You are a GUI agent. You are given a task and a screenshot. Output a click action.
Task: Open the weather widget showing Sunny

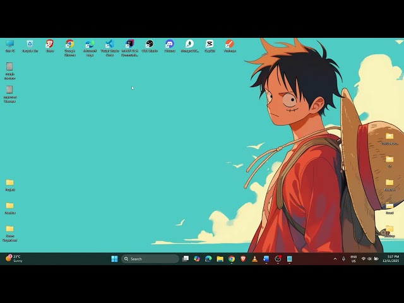coord(14,259)
